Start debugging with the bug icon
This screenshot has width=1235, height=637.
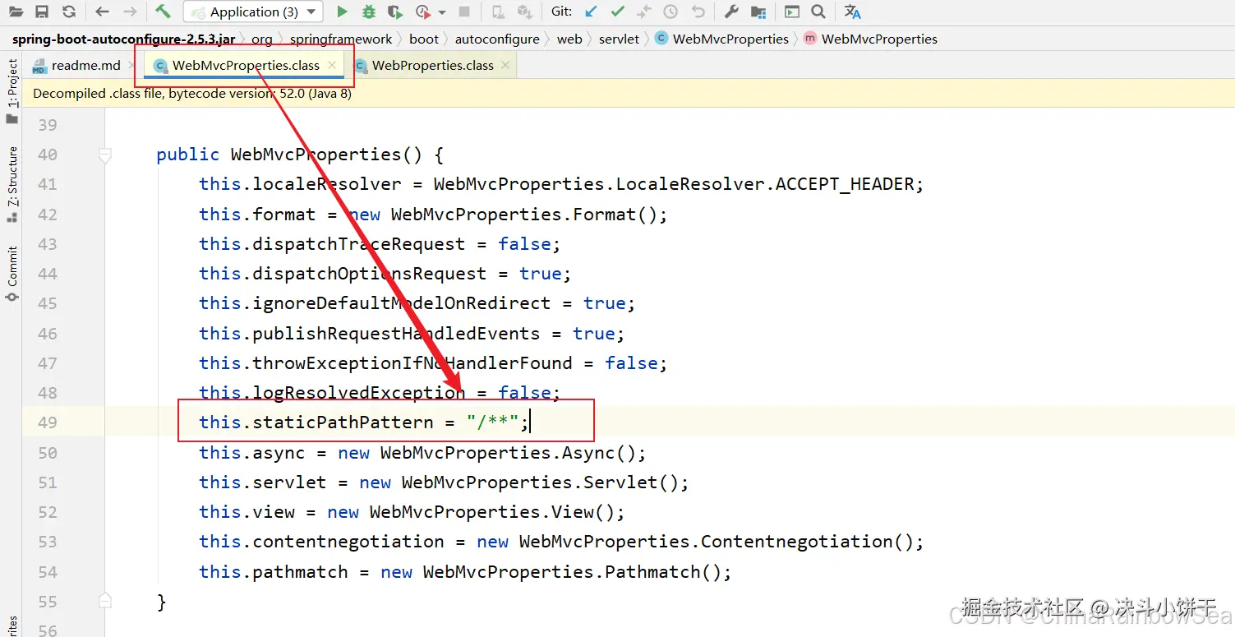coord(369,12)
